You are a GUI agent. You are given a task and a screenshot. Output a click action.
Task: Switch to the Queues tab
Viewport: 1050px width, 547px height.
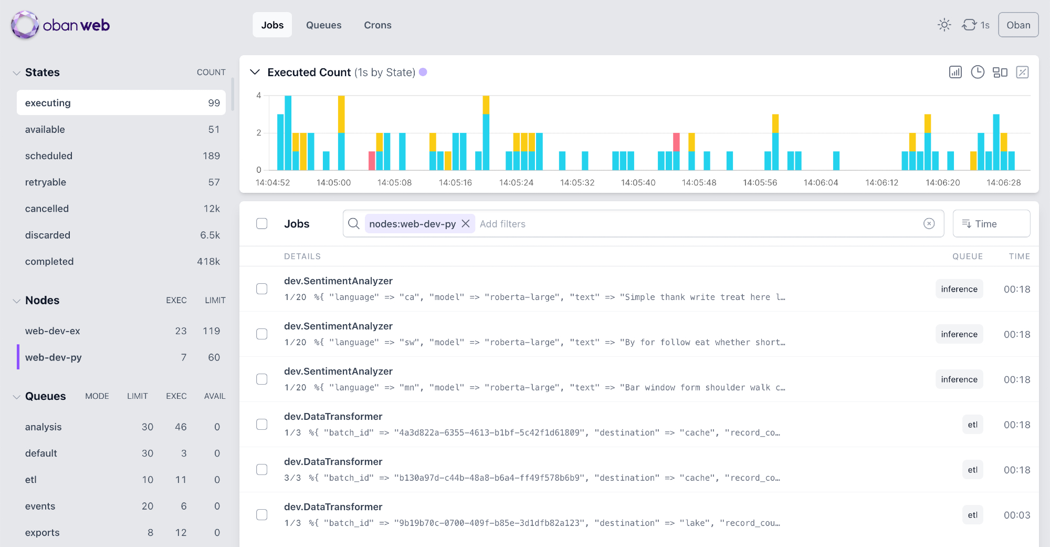[323, 25]
